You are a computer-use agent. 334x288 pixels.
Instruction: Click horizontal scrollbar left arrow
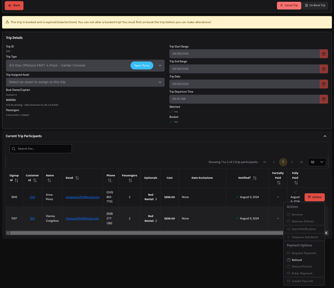coord(8,233)
